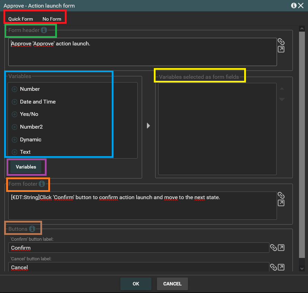The height and width of the screenshot is (293, 308).
Task: Switch to the Quick Form tab
Action: click(21, 19)
